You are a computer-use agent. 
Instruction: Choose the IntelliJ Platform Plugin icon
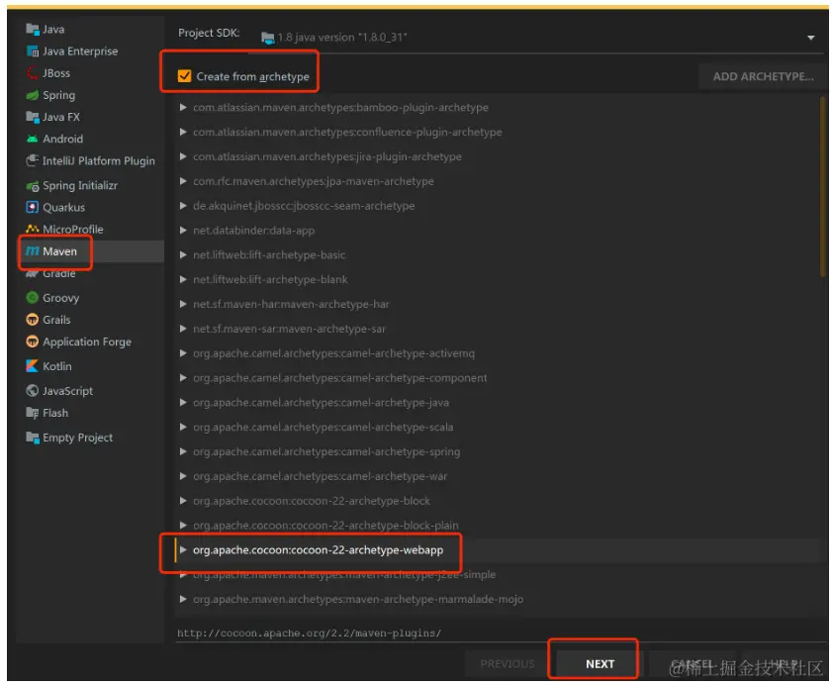33,160
